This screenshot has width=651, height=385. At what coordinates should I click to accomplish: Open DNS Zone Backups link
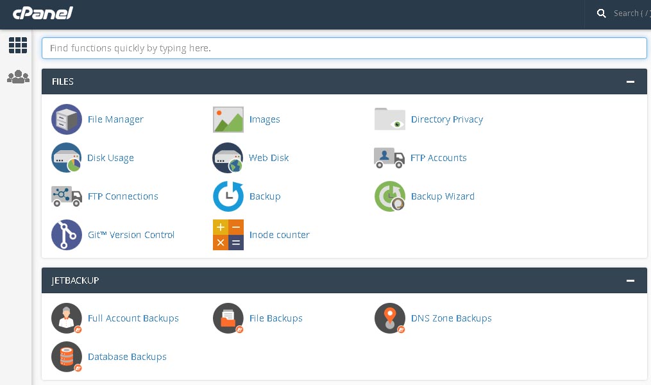click(x=452, y=318)
